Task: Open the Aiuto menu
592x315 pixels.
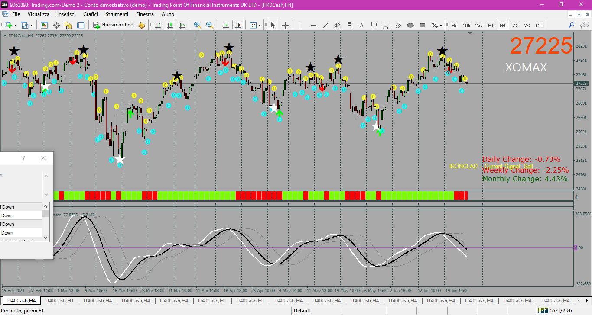Action: tap(168, 14)
